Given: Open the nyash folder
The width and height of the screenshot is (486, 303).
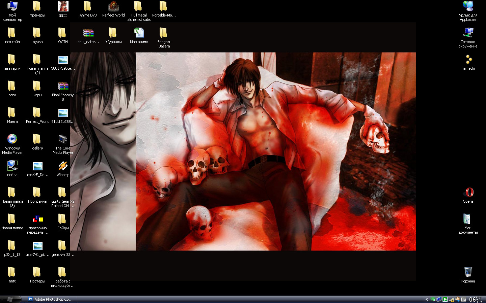Looking at the screenshot, I should tap(37, 36).
